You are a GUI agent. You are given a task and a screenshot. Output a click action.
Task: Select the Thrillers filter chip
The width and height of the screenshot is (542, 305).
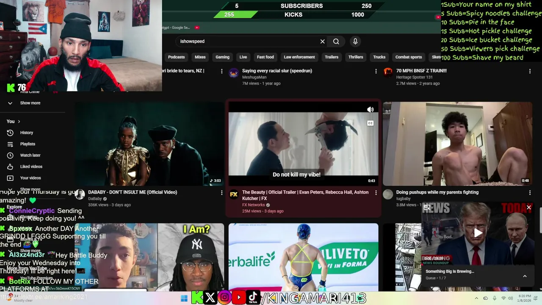coord(356,57)
